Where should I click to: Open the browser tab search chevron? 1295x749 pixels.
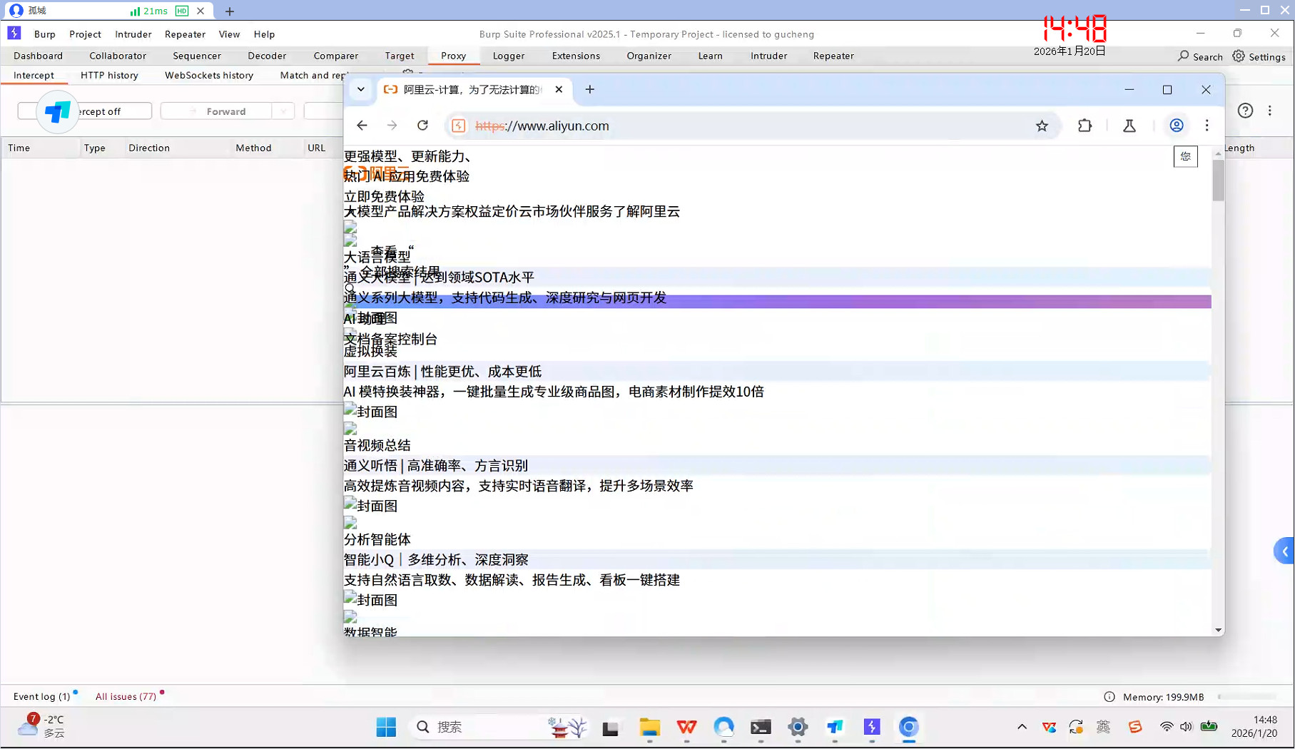[361, 89]
